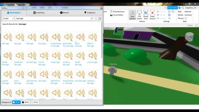Screen dimensions: 199x112
Task: Show the Physics stats
Action: 181,18
